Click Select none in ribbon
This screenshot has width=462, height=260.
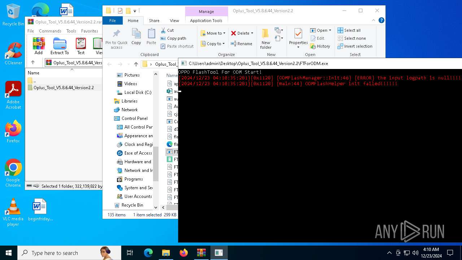[x=352, y=38]
